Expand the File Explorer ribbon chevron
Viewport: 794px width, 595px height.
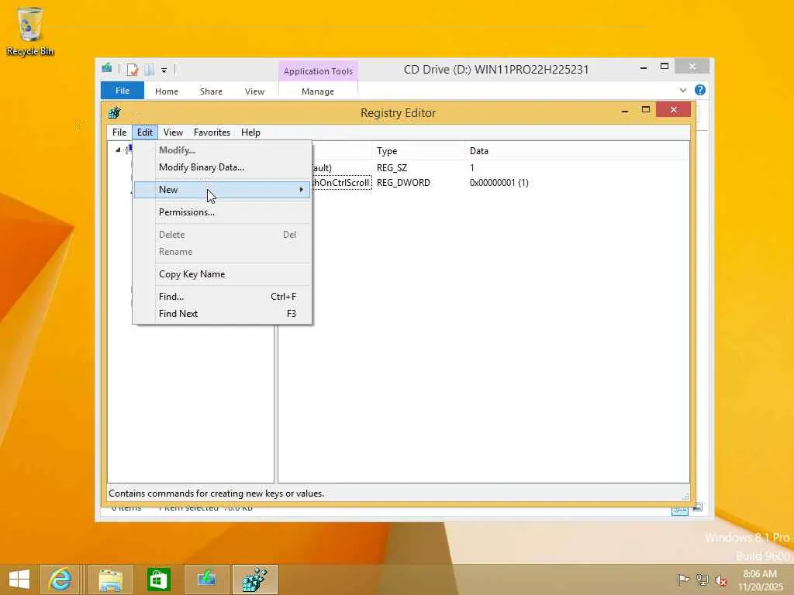pyautogui.click(x=682, y=90)
